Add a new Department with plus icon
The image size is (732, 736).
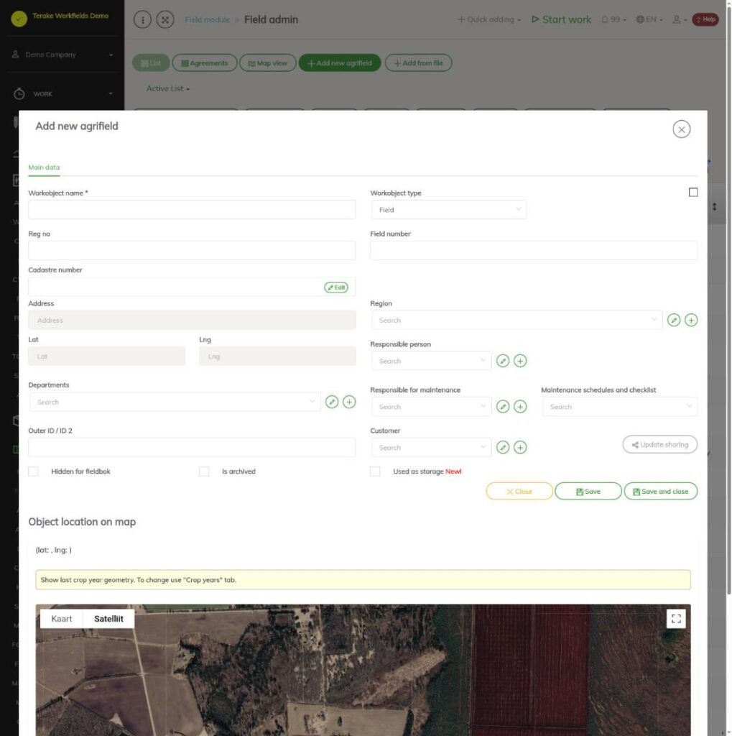pos(349,402)
